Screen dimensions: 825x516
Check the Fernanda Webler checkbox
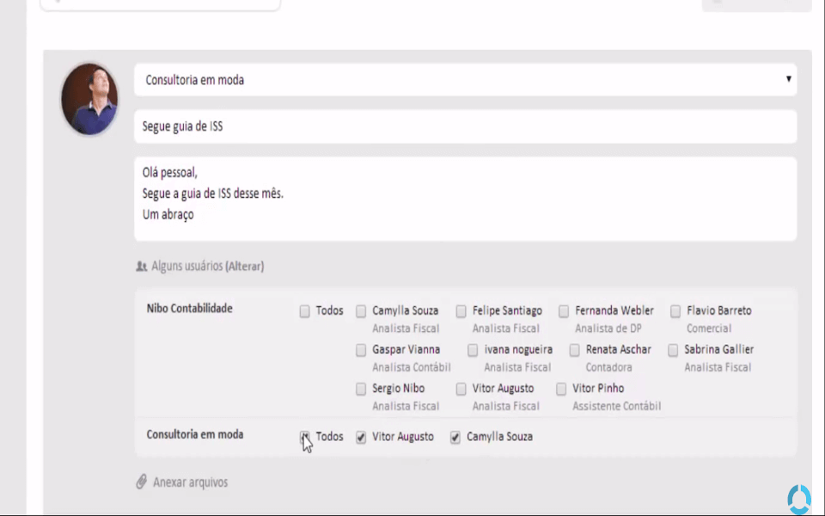click(x=564, y=311)
